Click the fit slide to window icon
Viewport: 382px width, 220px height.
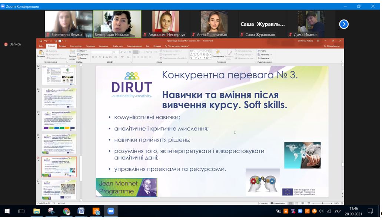pyautogui.click(x=342, y=203)
